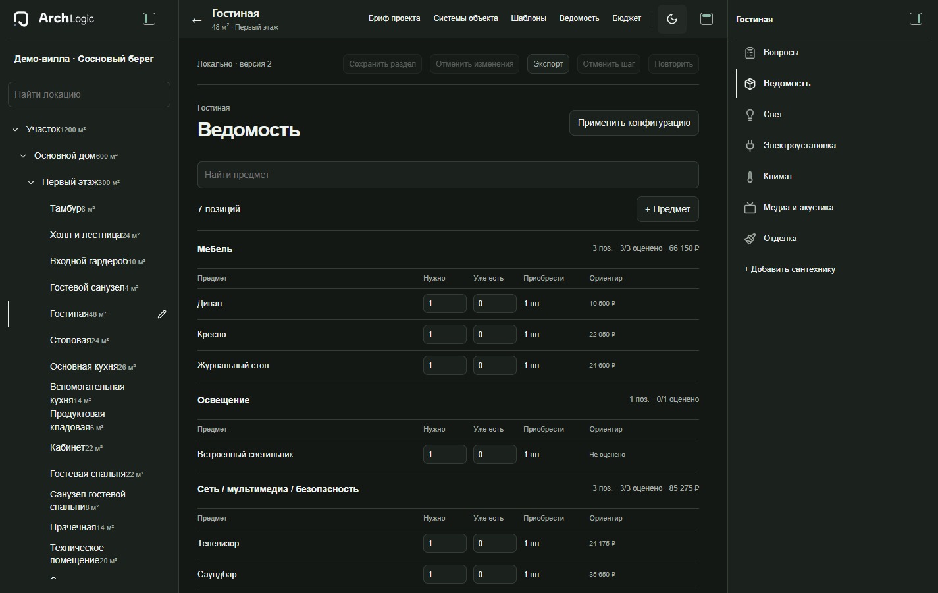Viewport: 938px width, 593px height.
Task: Focus the Найти предмет search field
Action: coord(448,175)
